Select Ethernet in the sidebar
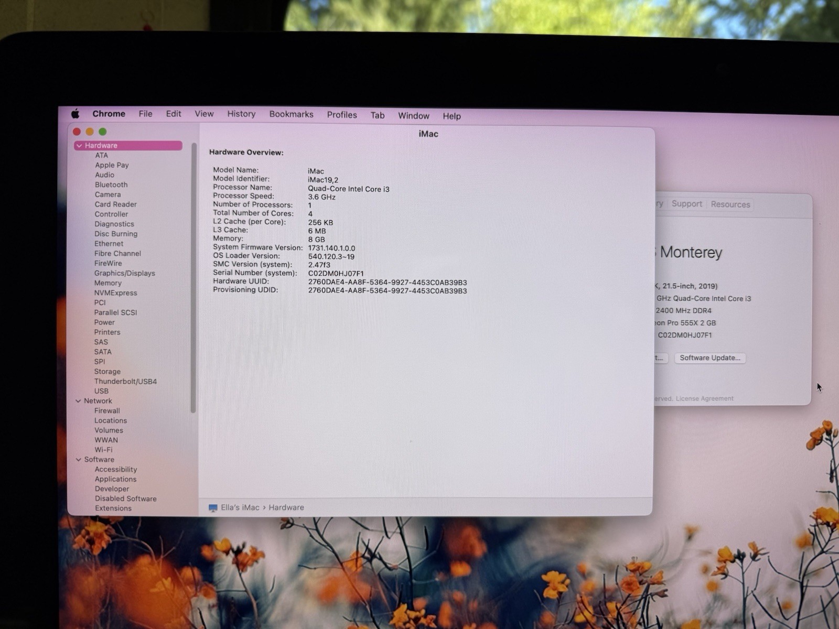The image size is (839, 629). [x=109, y=244]
